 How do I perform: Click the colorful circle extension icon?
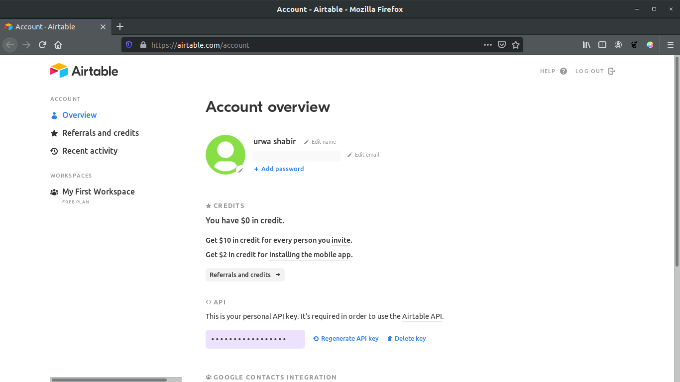click(650, 45)
